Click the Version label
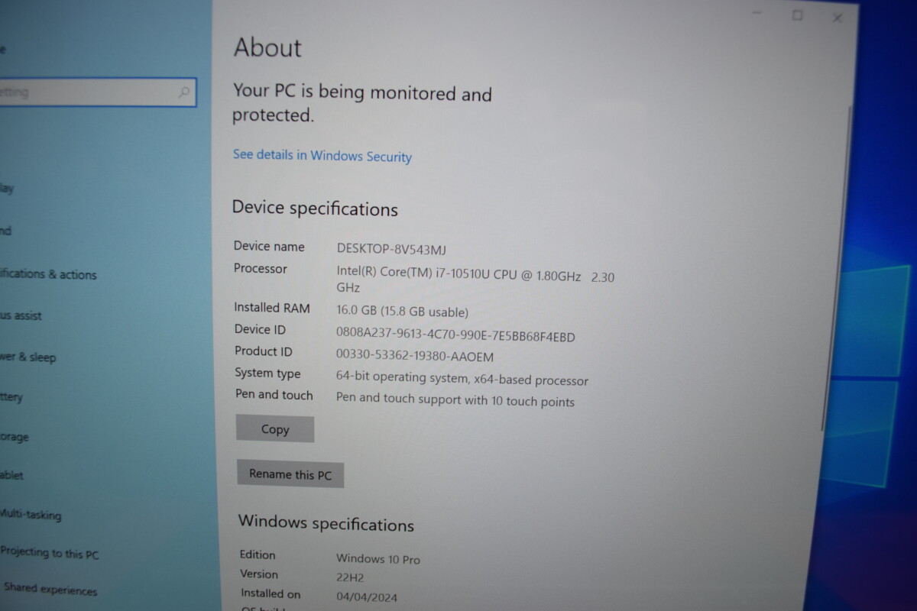The width and height of the screenshot is (917, 611). tap(259, 574)
